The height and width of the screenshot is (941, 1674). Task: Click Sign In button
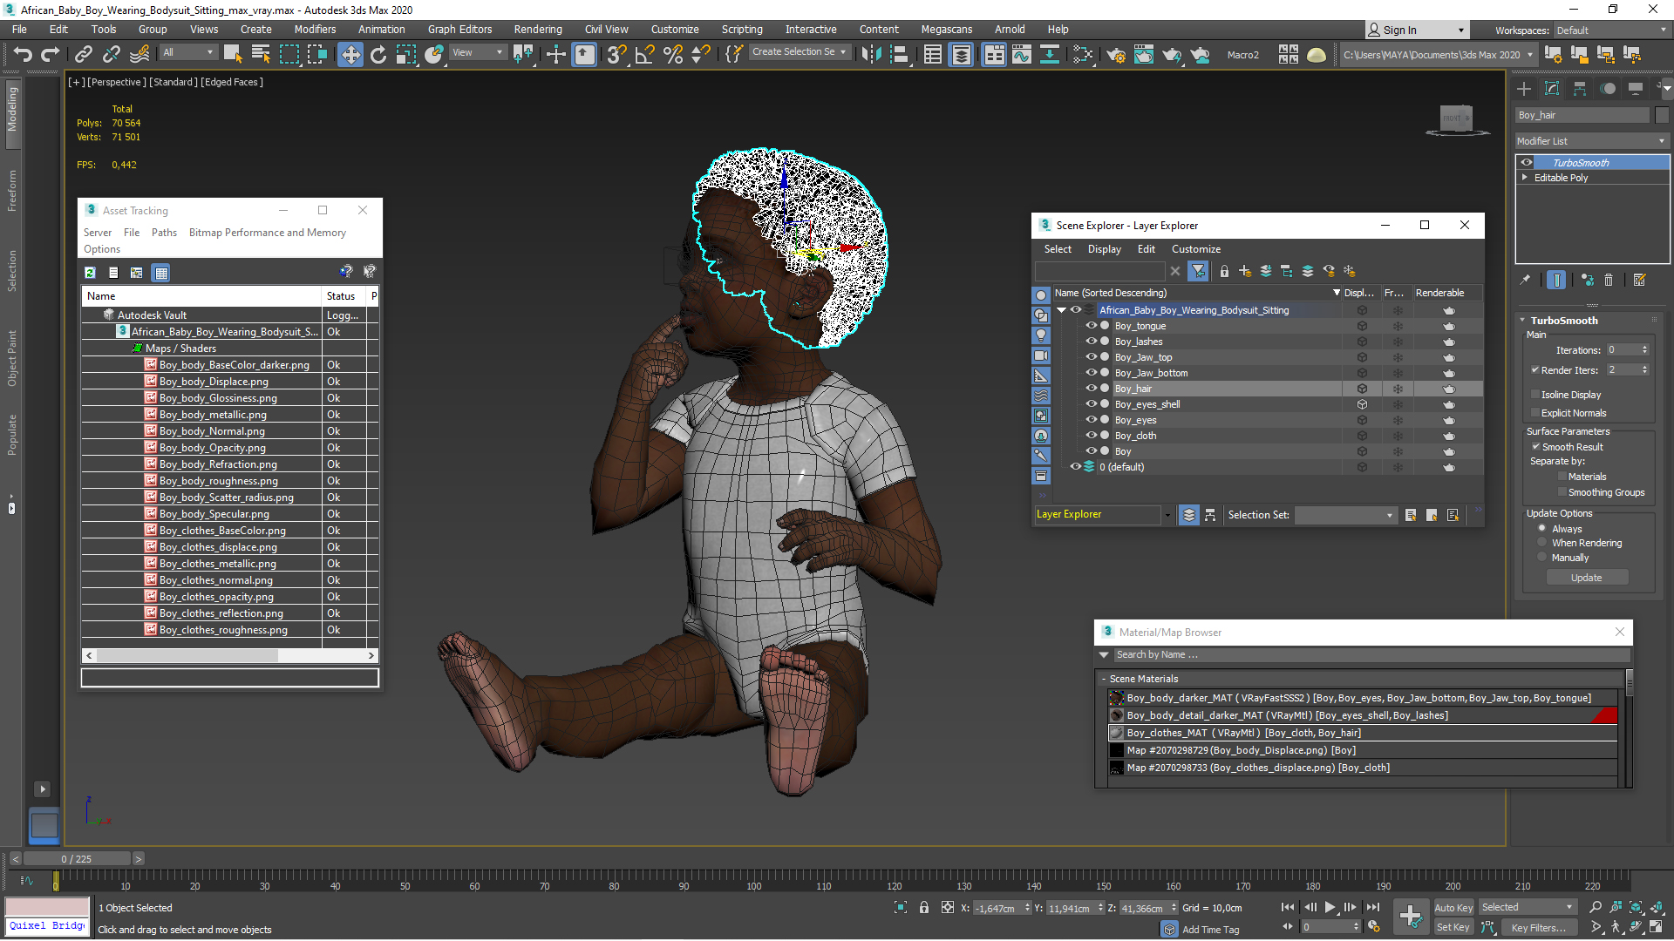point(1416,30)
